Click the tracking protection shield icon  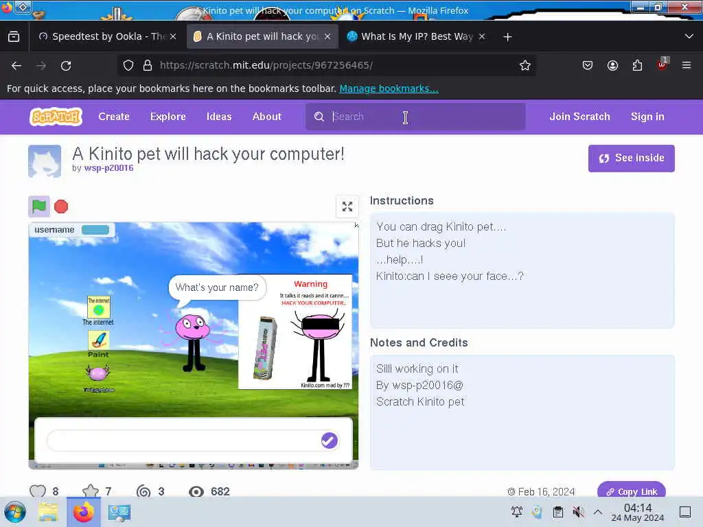pos(128,65)
